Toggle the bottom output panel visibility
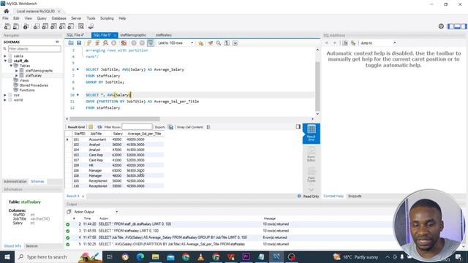This screenshot has width=468, height=263. (x=457, y=26)
